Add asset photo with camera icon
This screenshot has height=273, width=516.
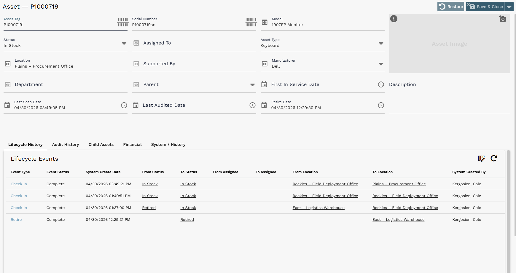click(x=502, y=19)
